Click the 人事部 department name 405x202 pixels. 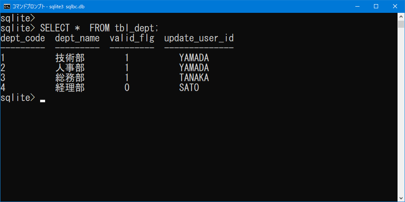70,67
